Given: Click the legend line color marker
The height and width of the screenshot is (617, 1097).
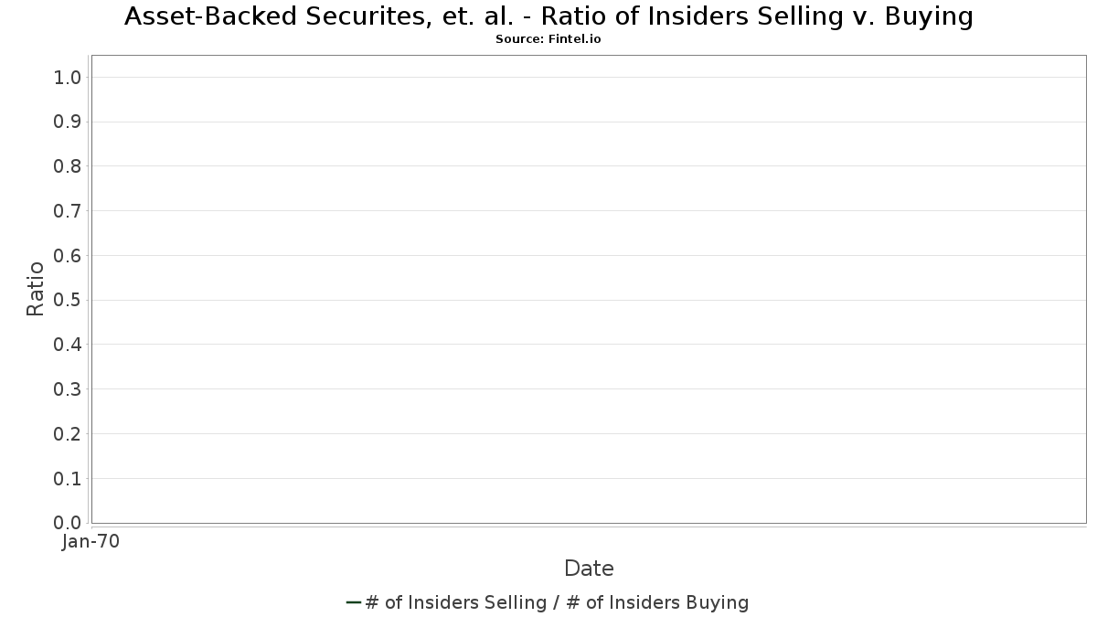Looking at the screenshot, I should click(x=354, y=602).
